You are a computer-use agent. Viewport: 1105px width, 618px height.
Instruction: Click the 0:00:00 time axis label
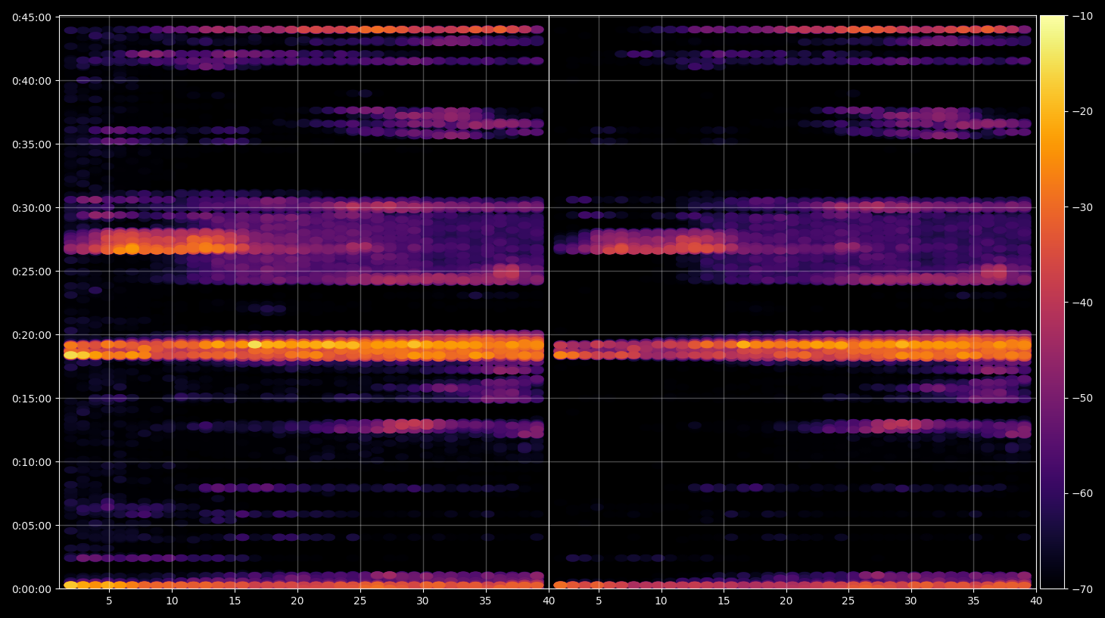pos(32,589)
